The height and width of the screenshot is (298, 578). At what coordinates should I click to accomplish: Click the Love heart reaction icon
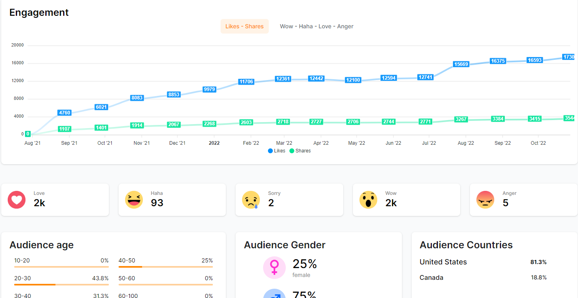[17, 200]
